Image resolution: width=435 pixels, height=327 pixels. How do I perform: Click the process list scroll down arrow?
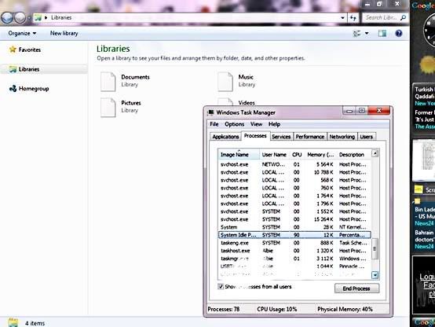pos(375,275)
